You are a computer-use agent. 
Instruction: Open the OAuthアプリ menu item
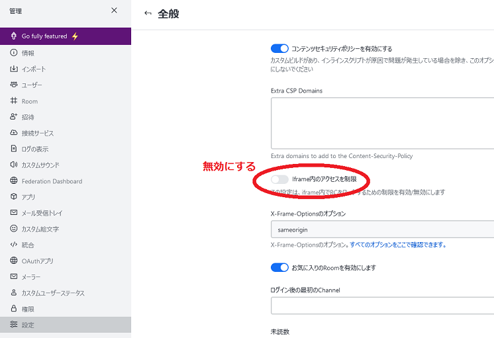coord(37,261)
